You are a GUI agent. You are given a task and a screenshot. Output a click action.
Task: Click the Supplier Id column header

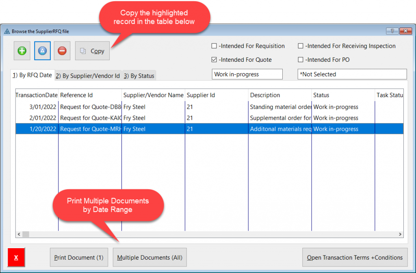click(217, 95)
